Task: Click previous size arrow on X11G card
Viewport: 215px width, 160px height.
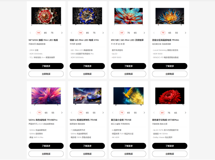Action: point(71,33)
